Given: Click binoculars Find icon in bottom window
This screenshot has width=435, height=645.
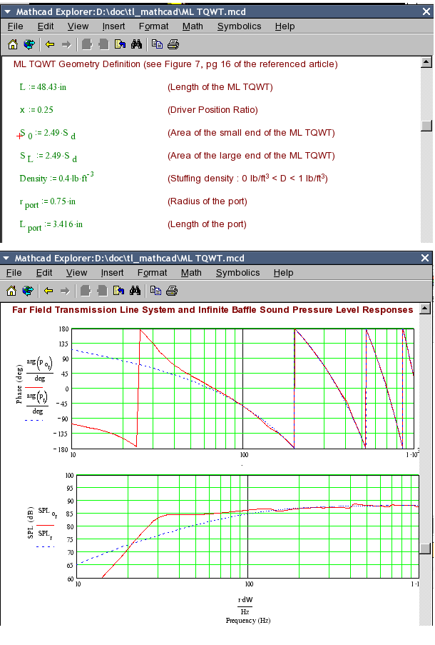Looking at the screenshot, I should click(x=135, y=291).
